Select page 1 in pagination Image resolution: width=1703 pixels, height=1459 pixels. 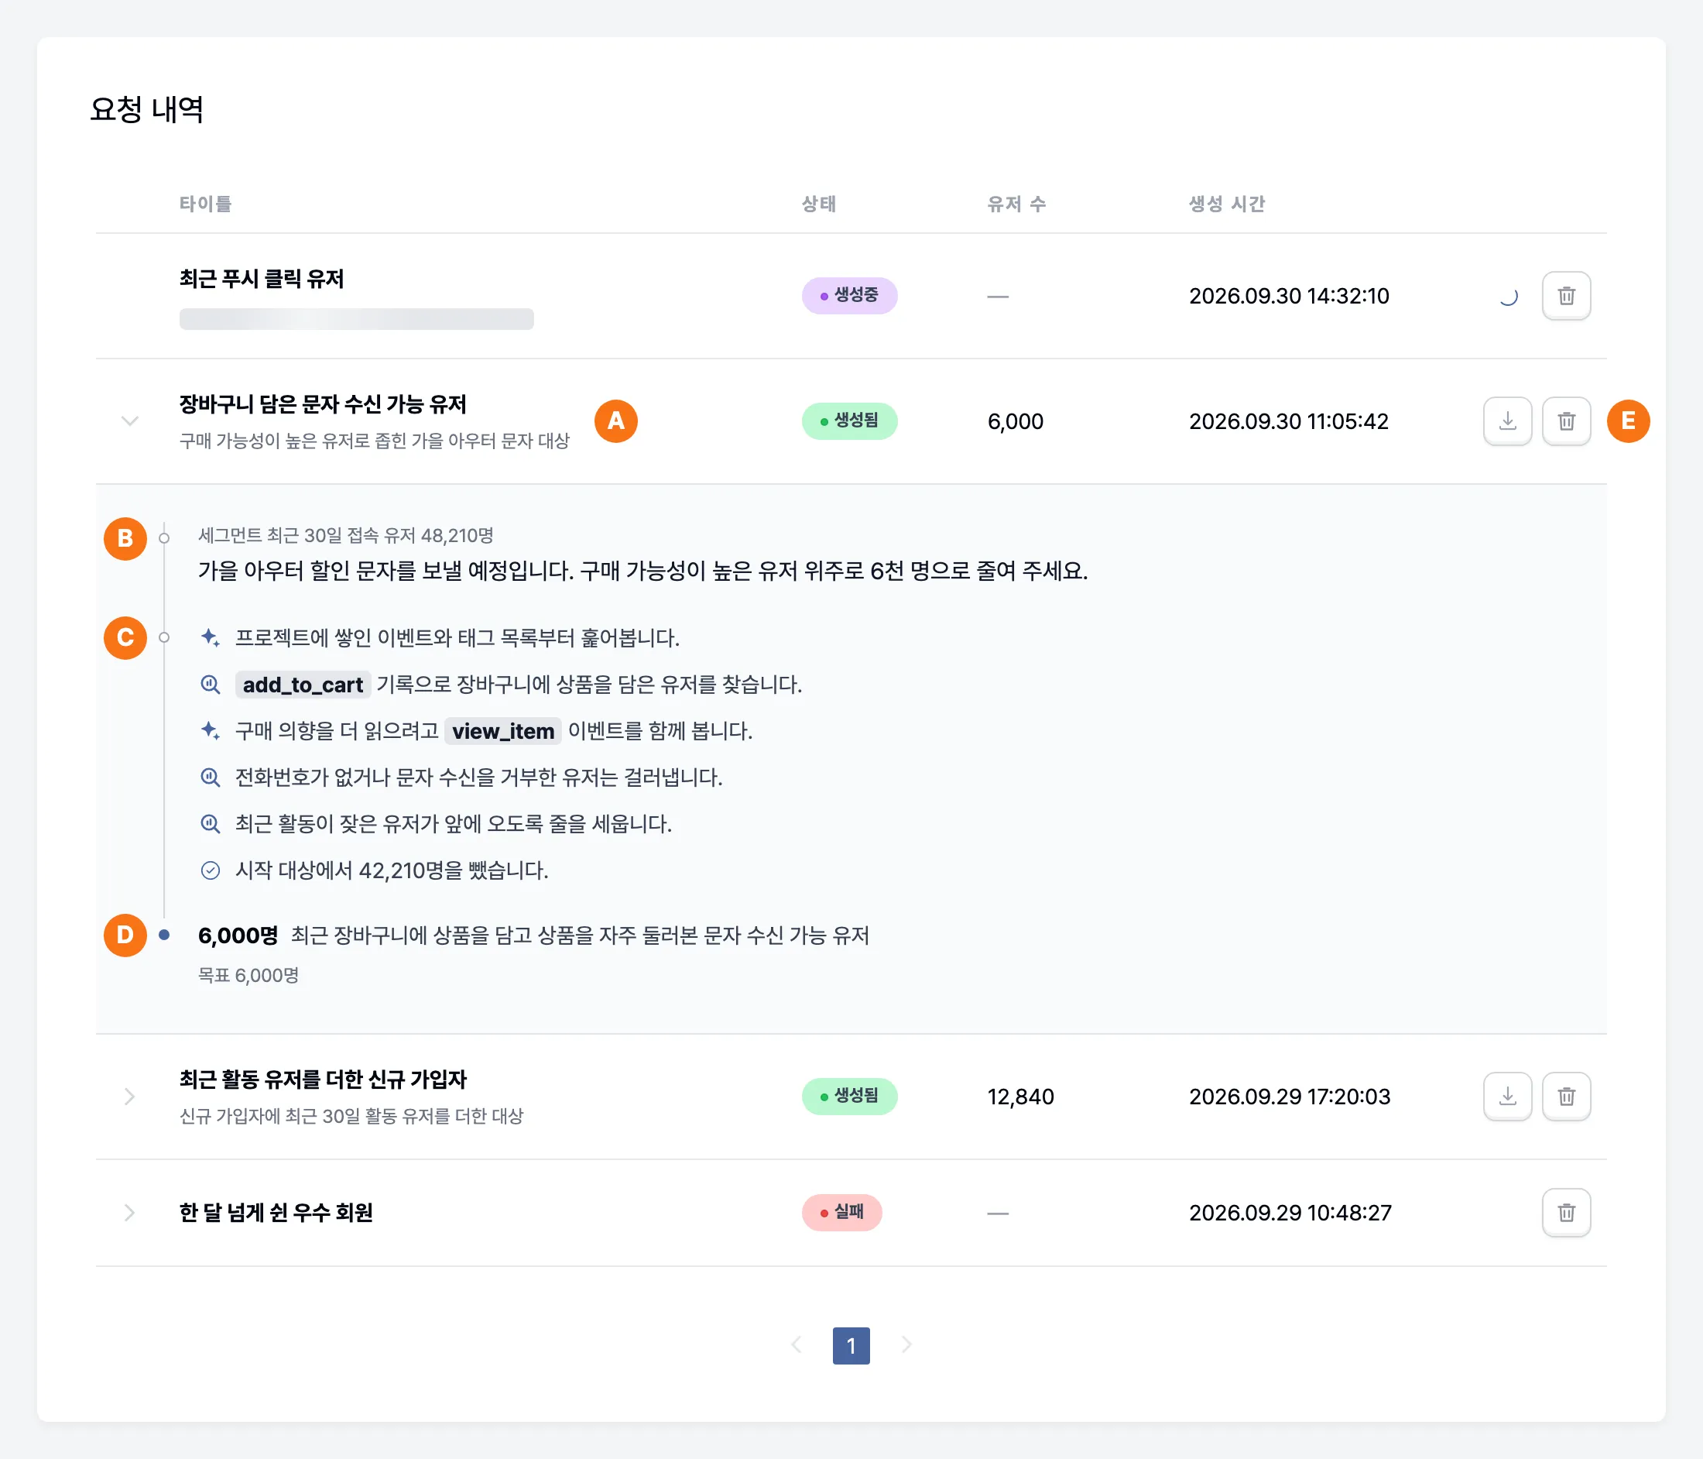851,1345
